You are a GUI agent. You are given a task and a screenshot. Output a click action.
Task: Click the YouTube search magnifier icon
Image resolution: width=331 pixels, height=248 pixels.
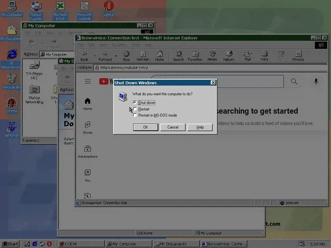coord(294,81)
